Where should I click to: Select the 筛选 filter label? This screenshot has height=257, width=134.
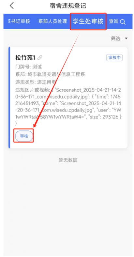click(x=116, y=38)
